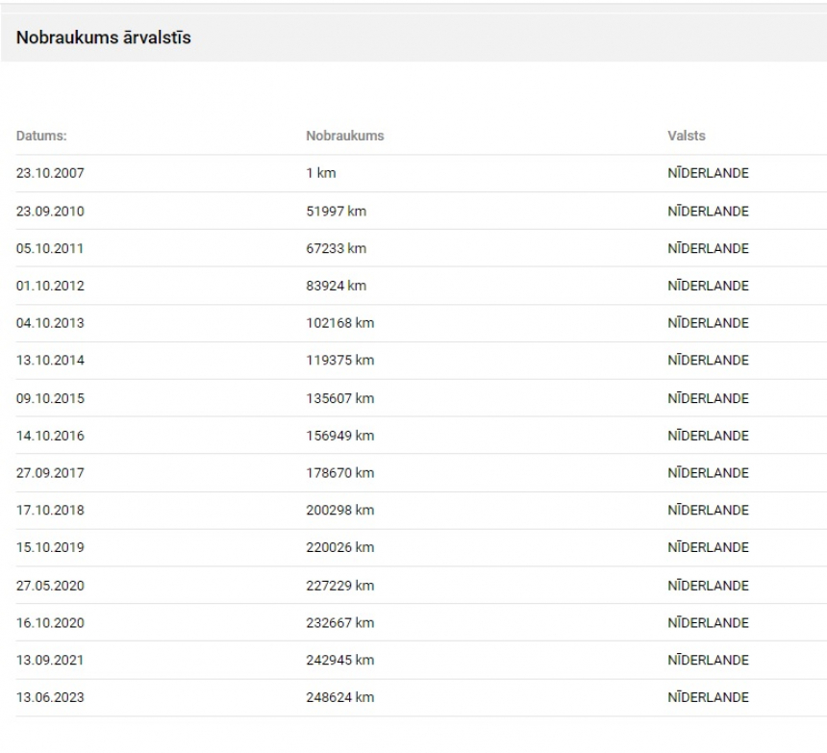The image size is (827, 753).
Task: Click the 220026 km mileage entry
Action: point(339,547)
